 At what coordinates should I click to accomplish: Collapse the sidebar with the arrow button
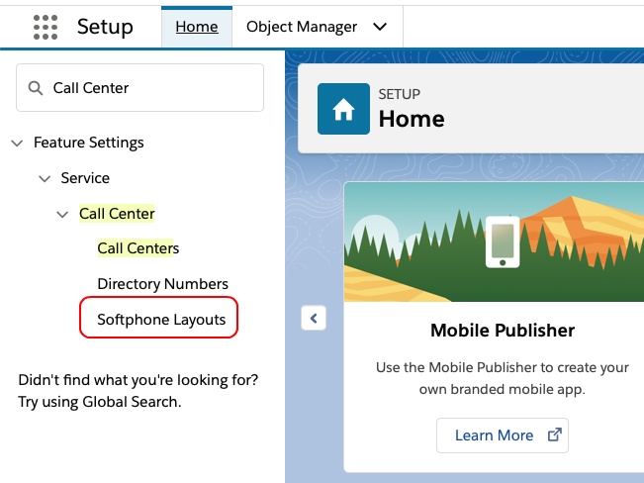coord(313,318)
